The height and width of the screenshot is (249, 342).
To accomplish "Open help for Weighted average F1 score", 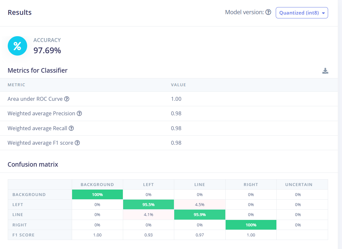I will coord(77,143).
